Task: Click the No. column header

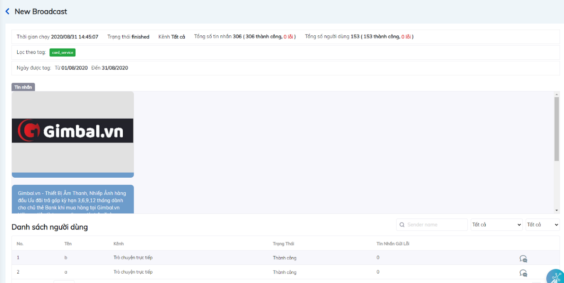Action: (x=20, y=244)
